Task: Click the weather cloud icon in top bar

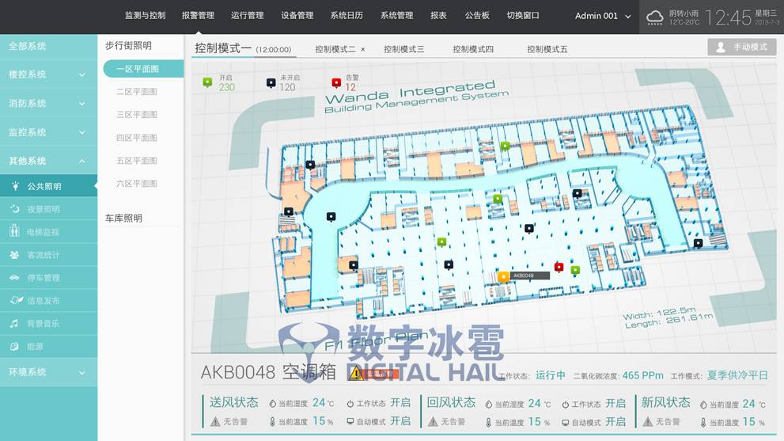Action: click(x=655, y=17)
